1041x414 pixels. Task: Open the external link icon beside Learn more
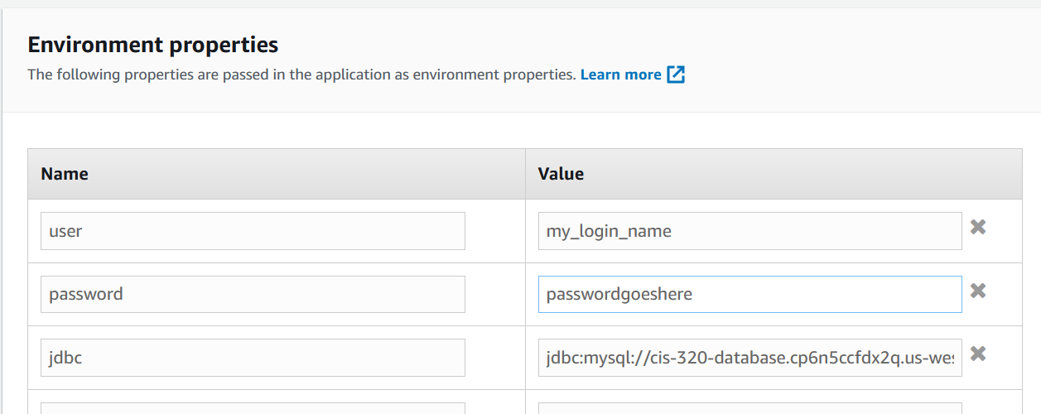click(677, 75)
